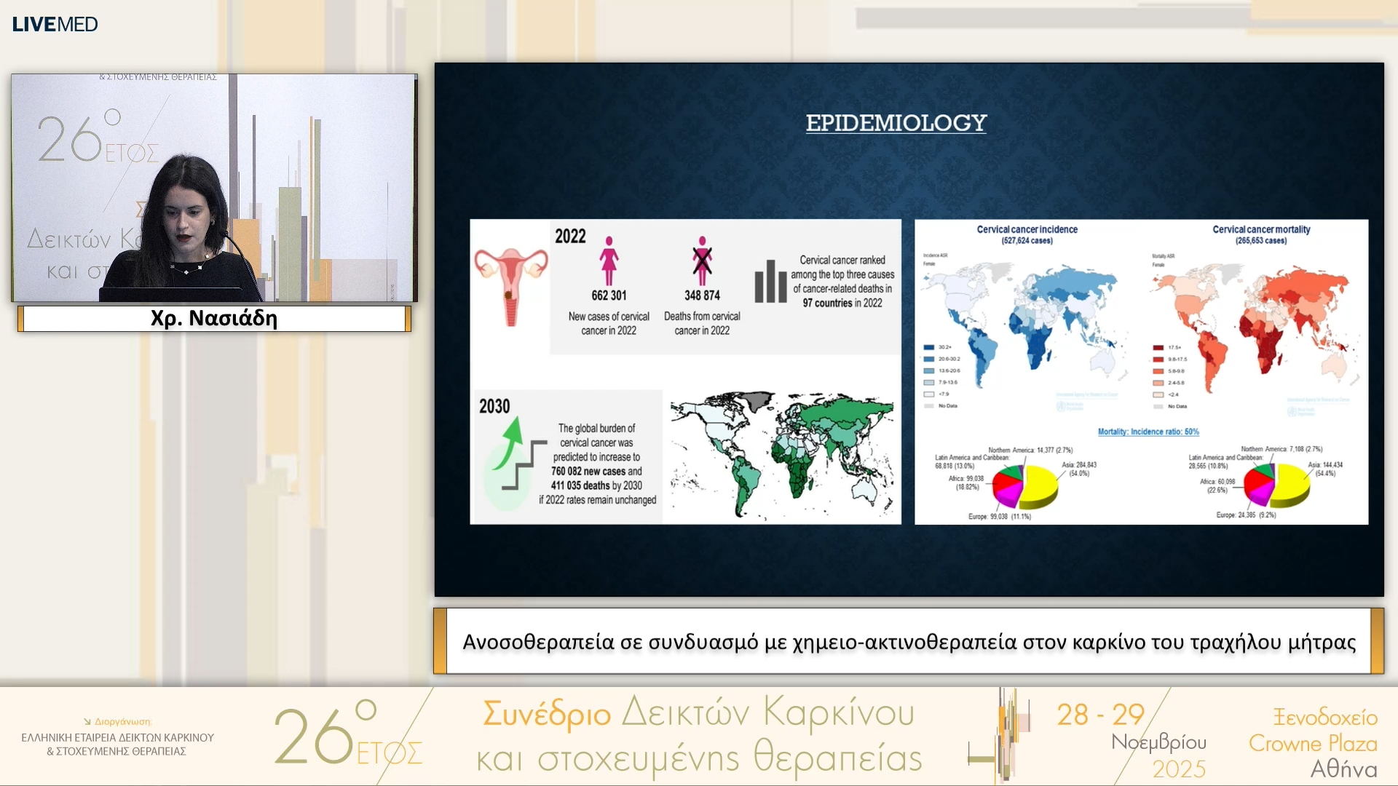Click the pink woman figure icon
1398x786 pixels.
(609, 261)
